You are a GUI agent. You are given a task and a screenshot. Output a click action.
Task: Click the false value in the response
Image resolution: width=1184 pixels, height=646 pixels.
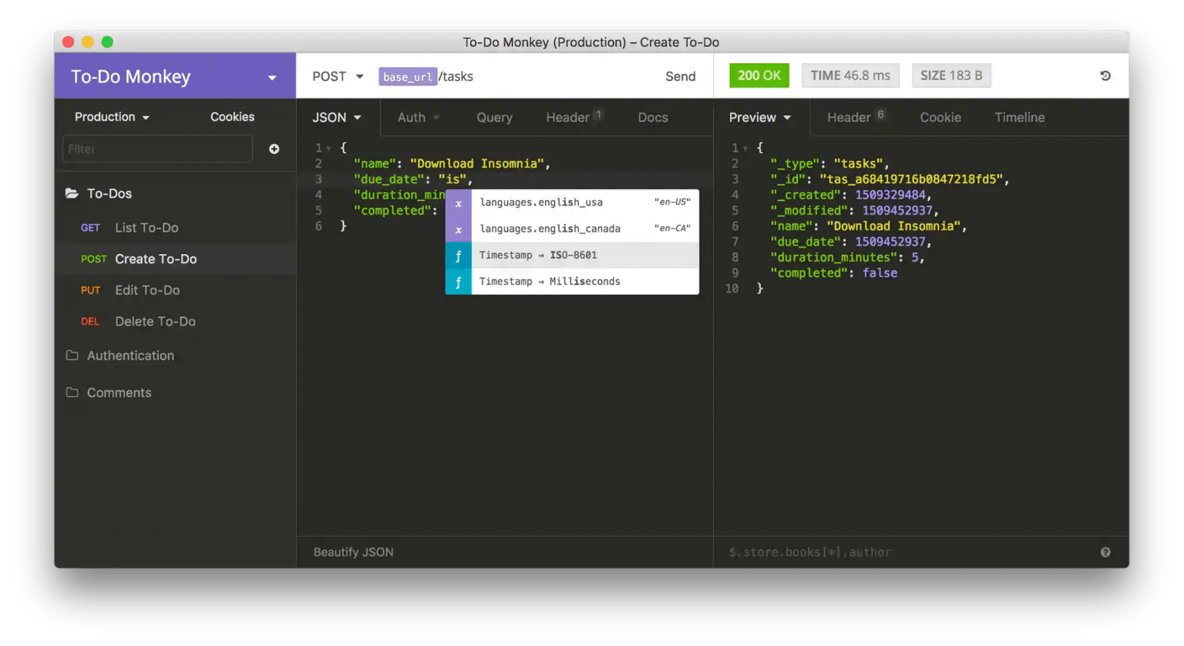(x=880, y=273)
